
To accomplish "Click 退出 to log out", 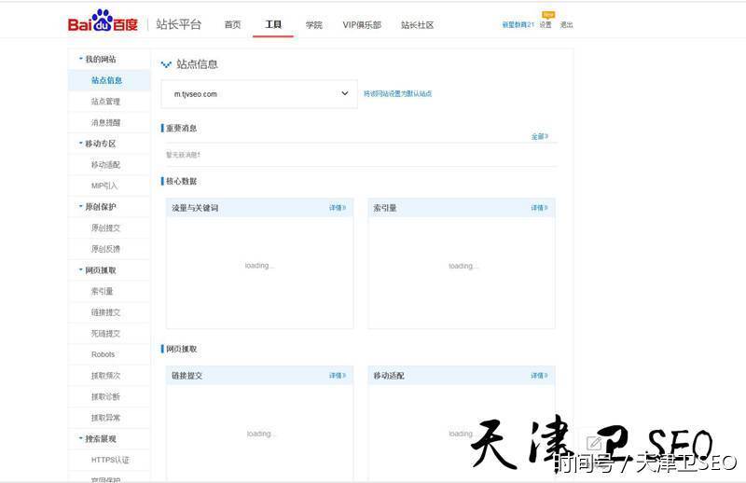I will pyautogui.click(x=566, y=25).
